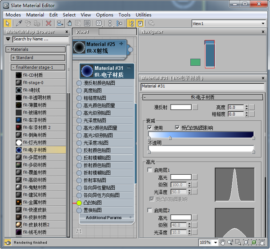Click the Zoom Region tool
270x249 pixels.
239,243
